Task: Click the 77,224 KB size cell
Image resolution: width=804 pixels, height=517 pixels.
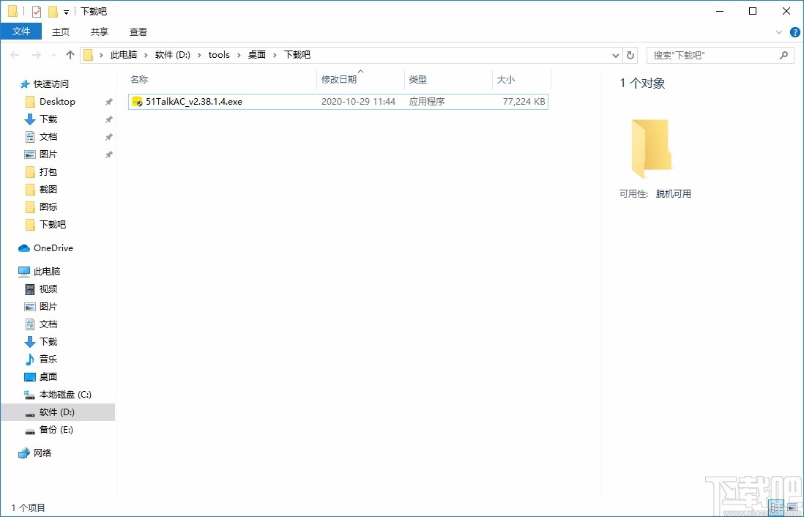Action: pyautogui.click(x=524, y=102)
